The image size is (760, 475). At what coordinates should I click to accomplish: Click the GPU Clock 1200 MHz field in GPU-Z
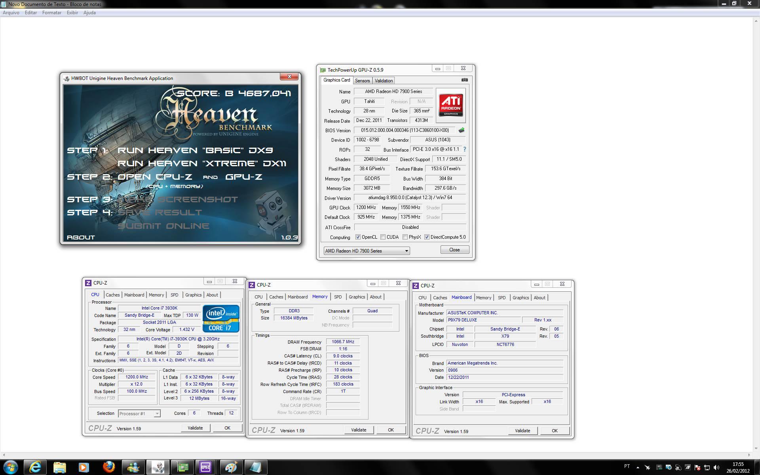[x=366, y=207]
